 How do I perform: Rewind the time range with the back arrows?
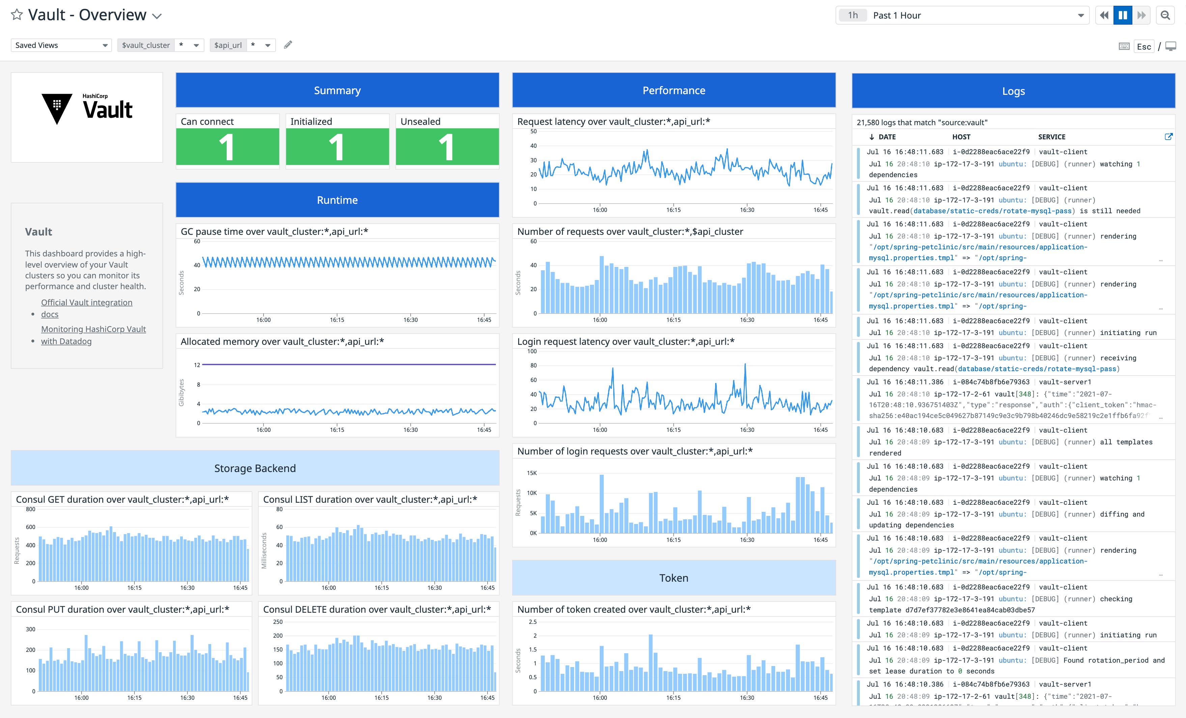pos(1104,15)
